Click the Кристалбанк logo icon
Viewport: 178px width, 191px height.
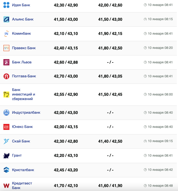click(x=6, y=170)
